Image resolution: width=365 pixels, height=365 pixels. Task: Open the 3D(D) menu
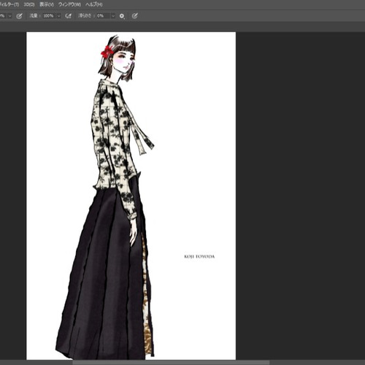click(29, 4)
